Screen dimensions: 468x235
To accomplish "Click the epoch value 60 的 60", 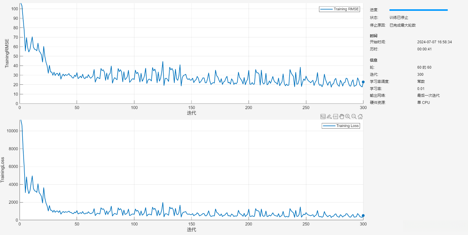I will 424,67.
